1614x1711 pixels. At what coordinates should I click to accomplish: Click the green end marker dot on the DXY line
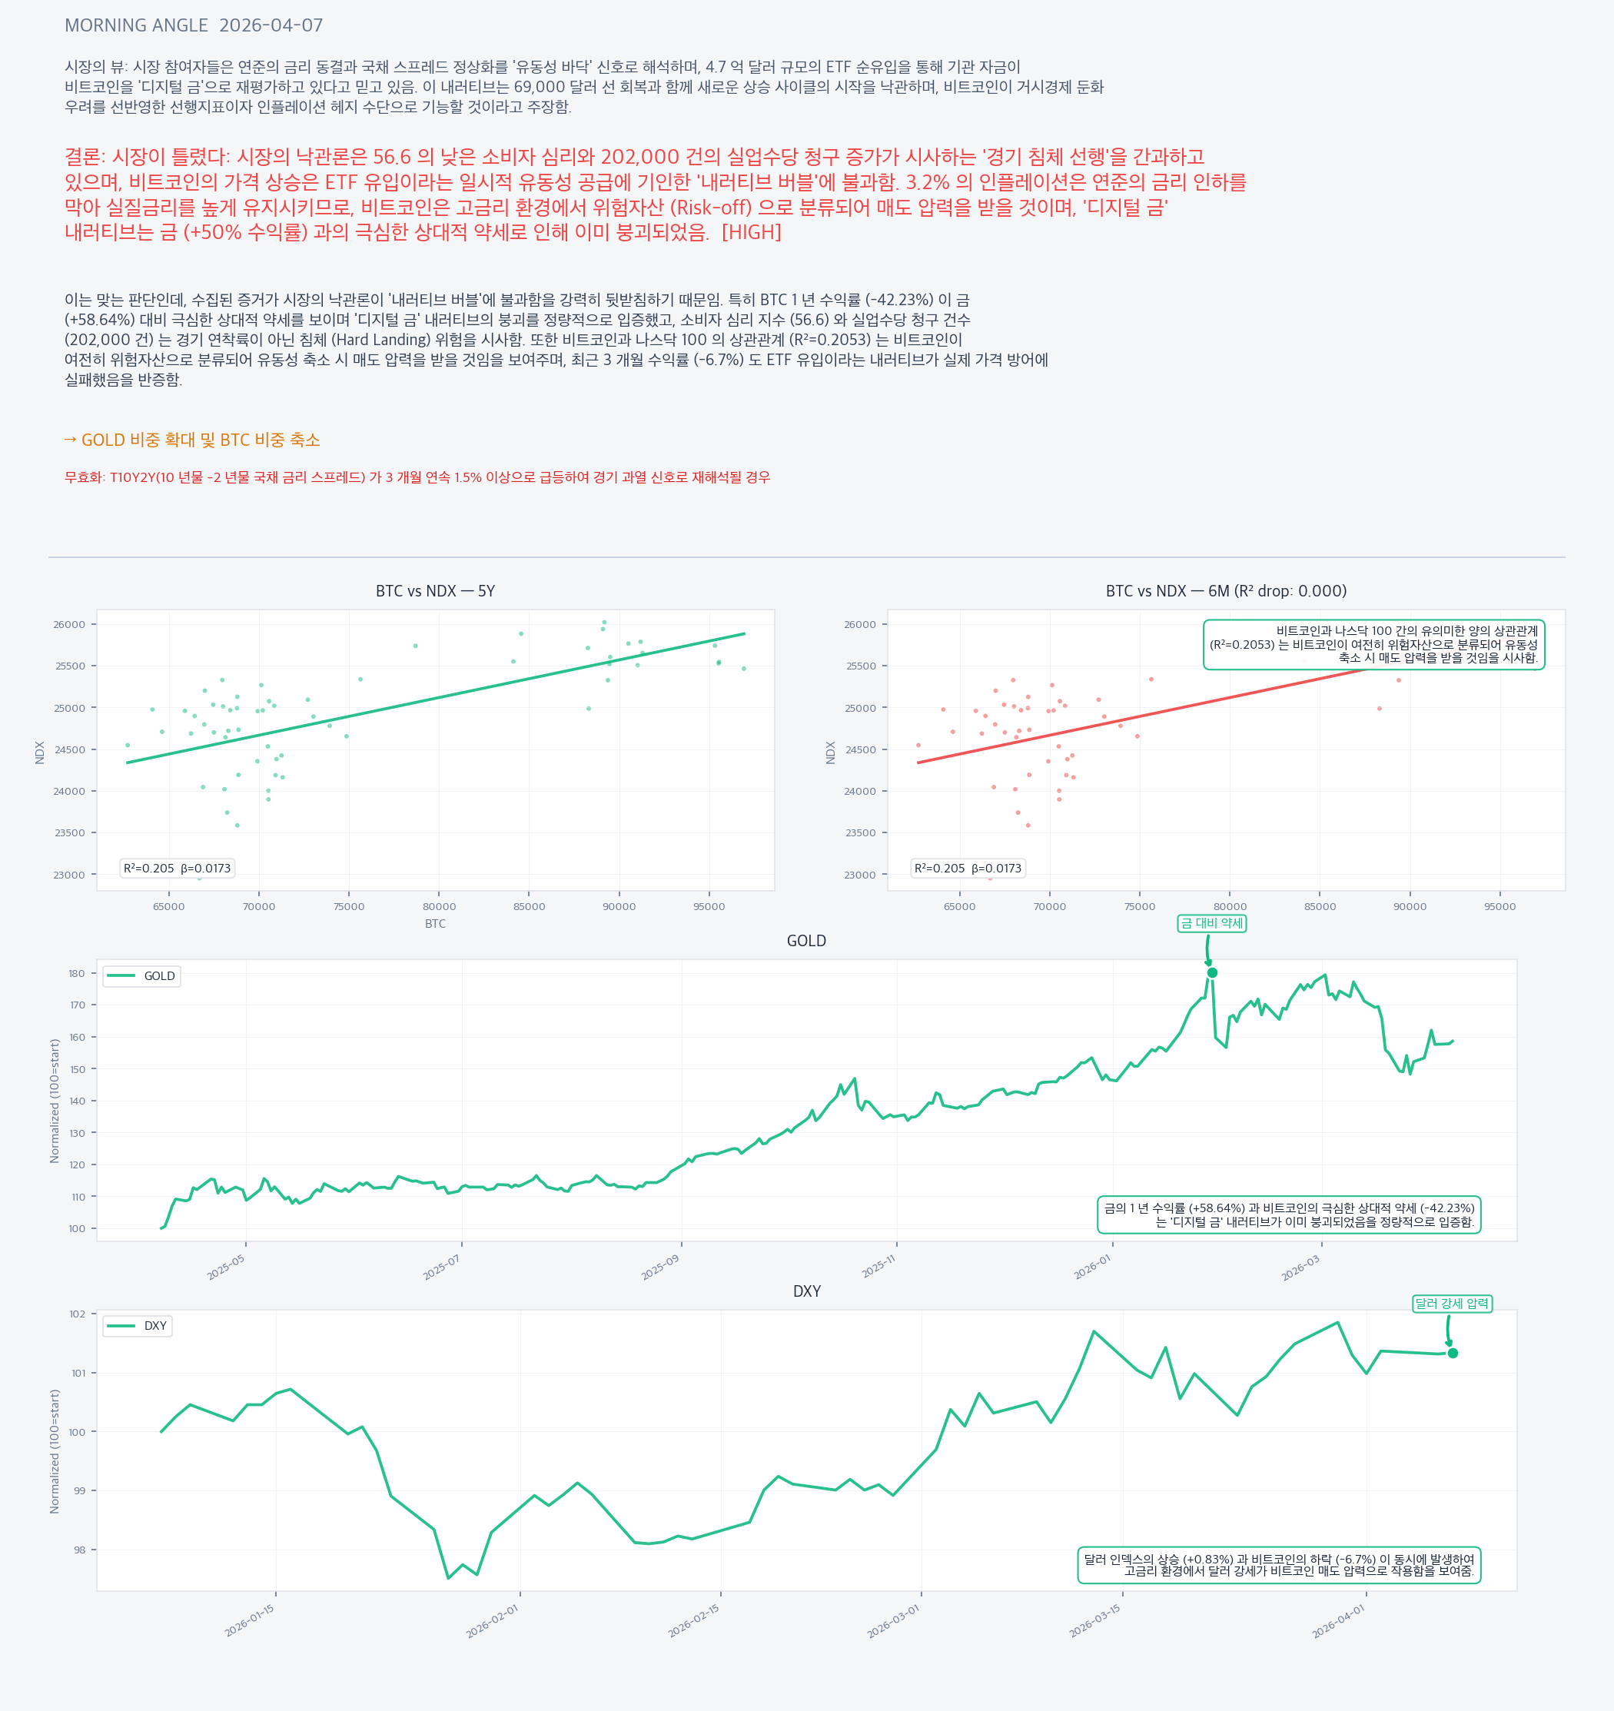(1453, 1353)
